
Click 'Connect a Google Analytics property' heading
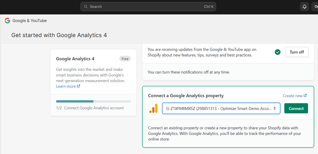pyautogui.click(x=186, y=95)
